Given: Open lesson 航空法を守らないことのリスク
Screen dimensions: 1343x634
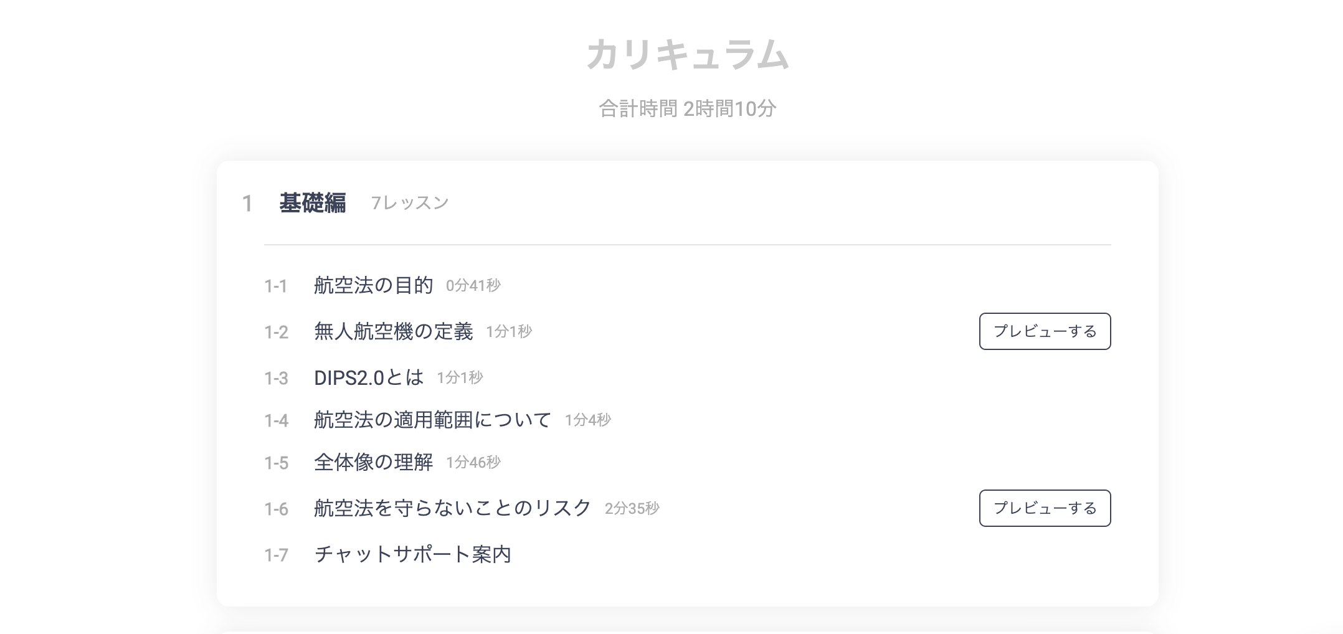Looking at the screenshot, I should [x=452, y=508].
